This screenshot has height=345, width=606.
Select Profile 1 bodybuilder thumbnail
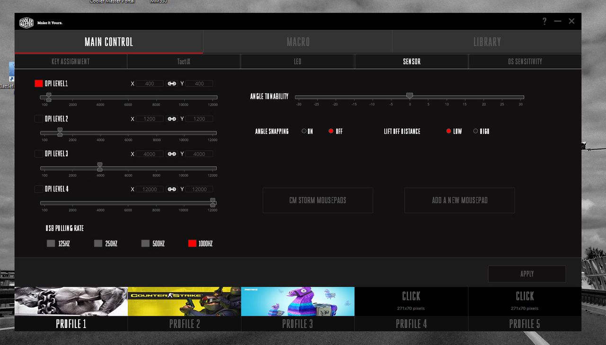(x=71, y=301)
